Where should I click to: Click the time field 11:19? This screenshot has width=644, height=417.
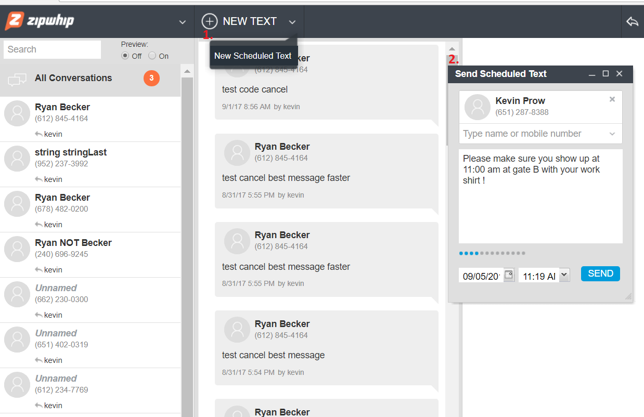pos(539,276)
